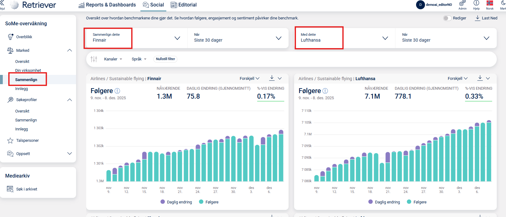This screenshot has width=506, height=217.
Task: Click the Last Ned download icon
Action: [477, 18]
